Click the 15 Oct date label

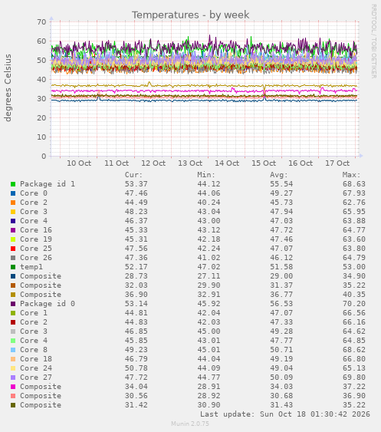[264, 163]
